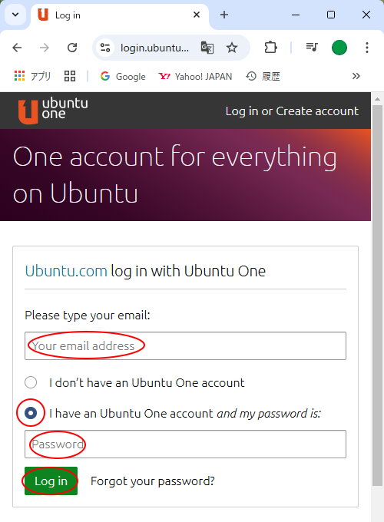Open the extensions puzzle icon

coord(270,48)
